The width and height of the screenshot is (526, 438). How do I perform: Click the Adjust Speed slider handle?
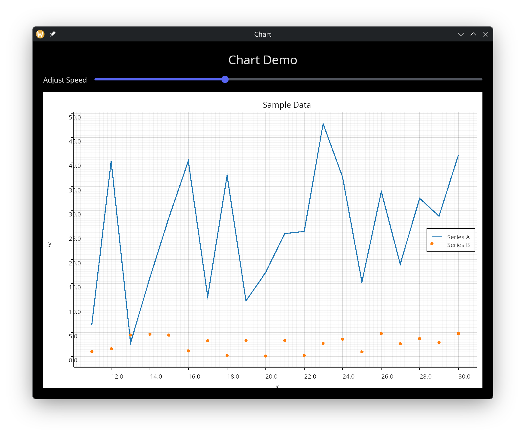[225, 79]
